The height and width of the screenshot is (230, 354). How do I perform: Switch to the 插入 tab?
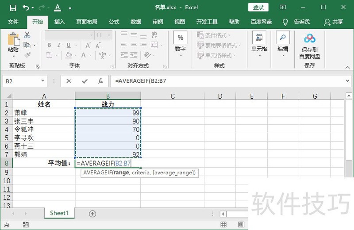(59, 22)
